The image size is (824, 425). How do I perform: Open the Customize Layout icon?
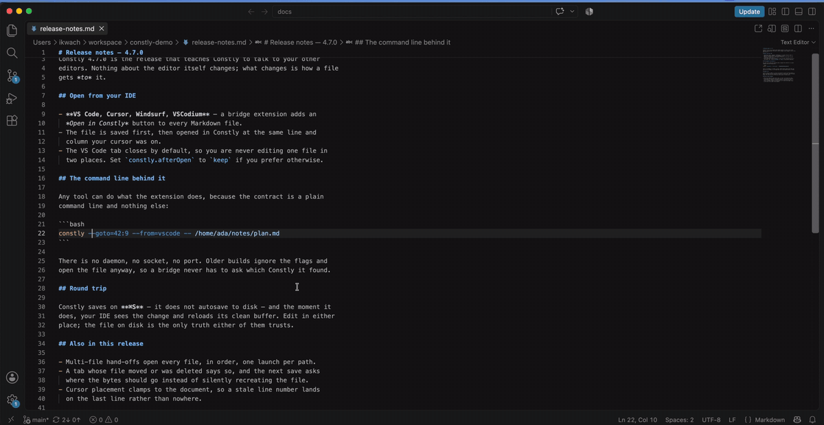pyautogui.click(x=772, y=12)
